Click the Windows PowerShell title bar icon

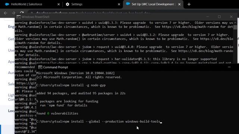18,17
